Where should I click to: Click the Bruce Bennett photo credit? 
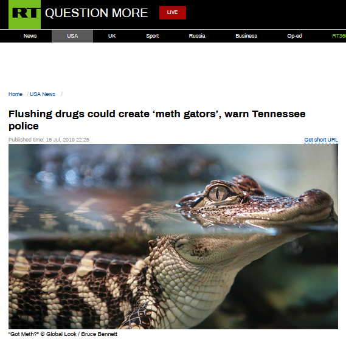[x=99, y=334]
